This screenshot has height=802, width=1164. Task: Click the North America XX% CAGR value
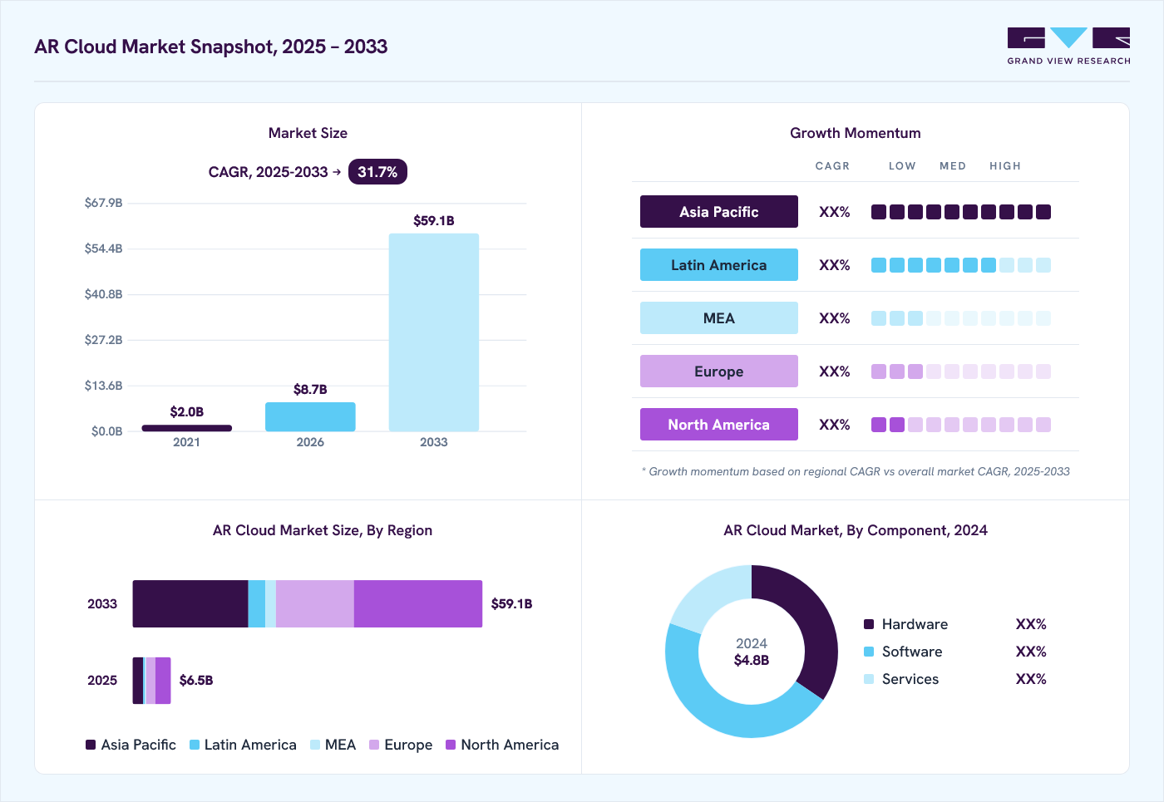click(835, 425)
